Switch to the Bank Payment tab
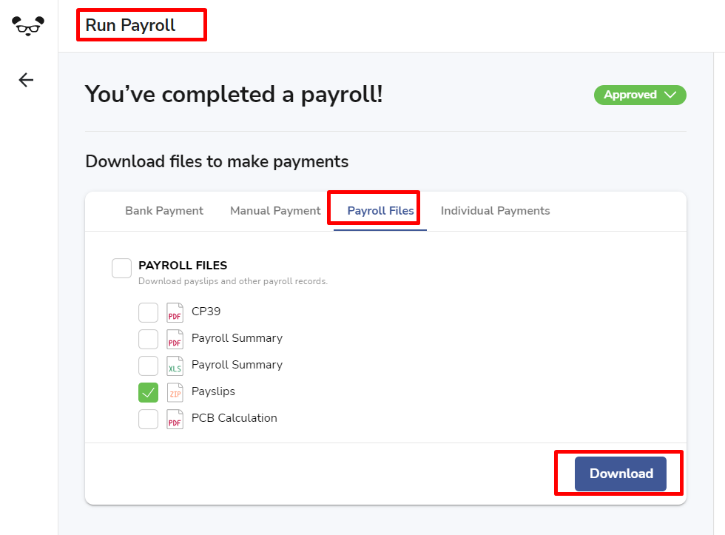This screenshot has height=535, width=725. [164, 211]
